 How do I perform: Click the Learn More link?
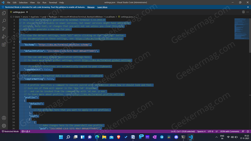pyautogui.click(x=102, y=7)
